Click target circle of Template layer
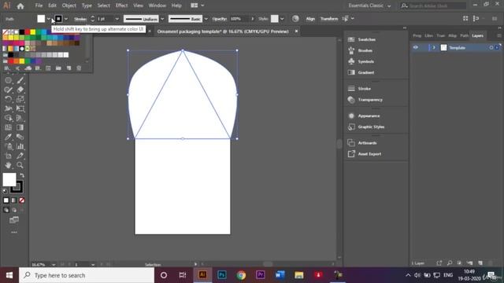Image resolution: width=504 pixels, height=283 pixels. [x=491, y=47]
